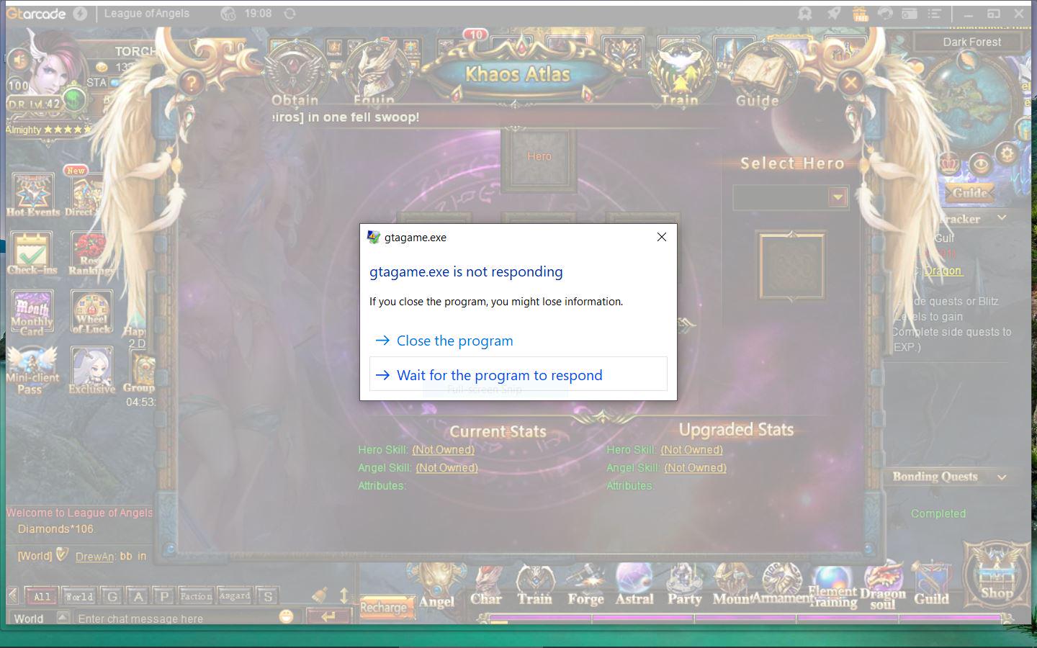1037x648 pixels.
Task: Collapse the Bonding Quests section
Action: tap(1002, 477)
